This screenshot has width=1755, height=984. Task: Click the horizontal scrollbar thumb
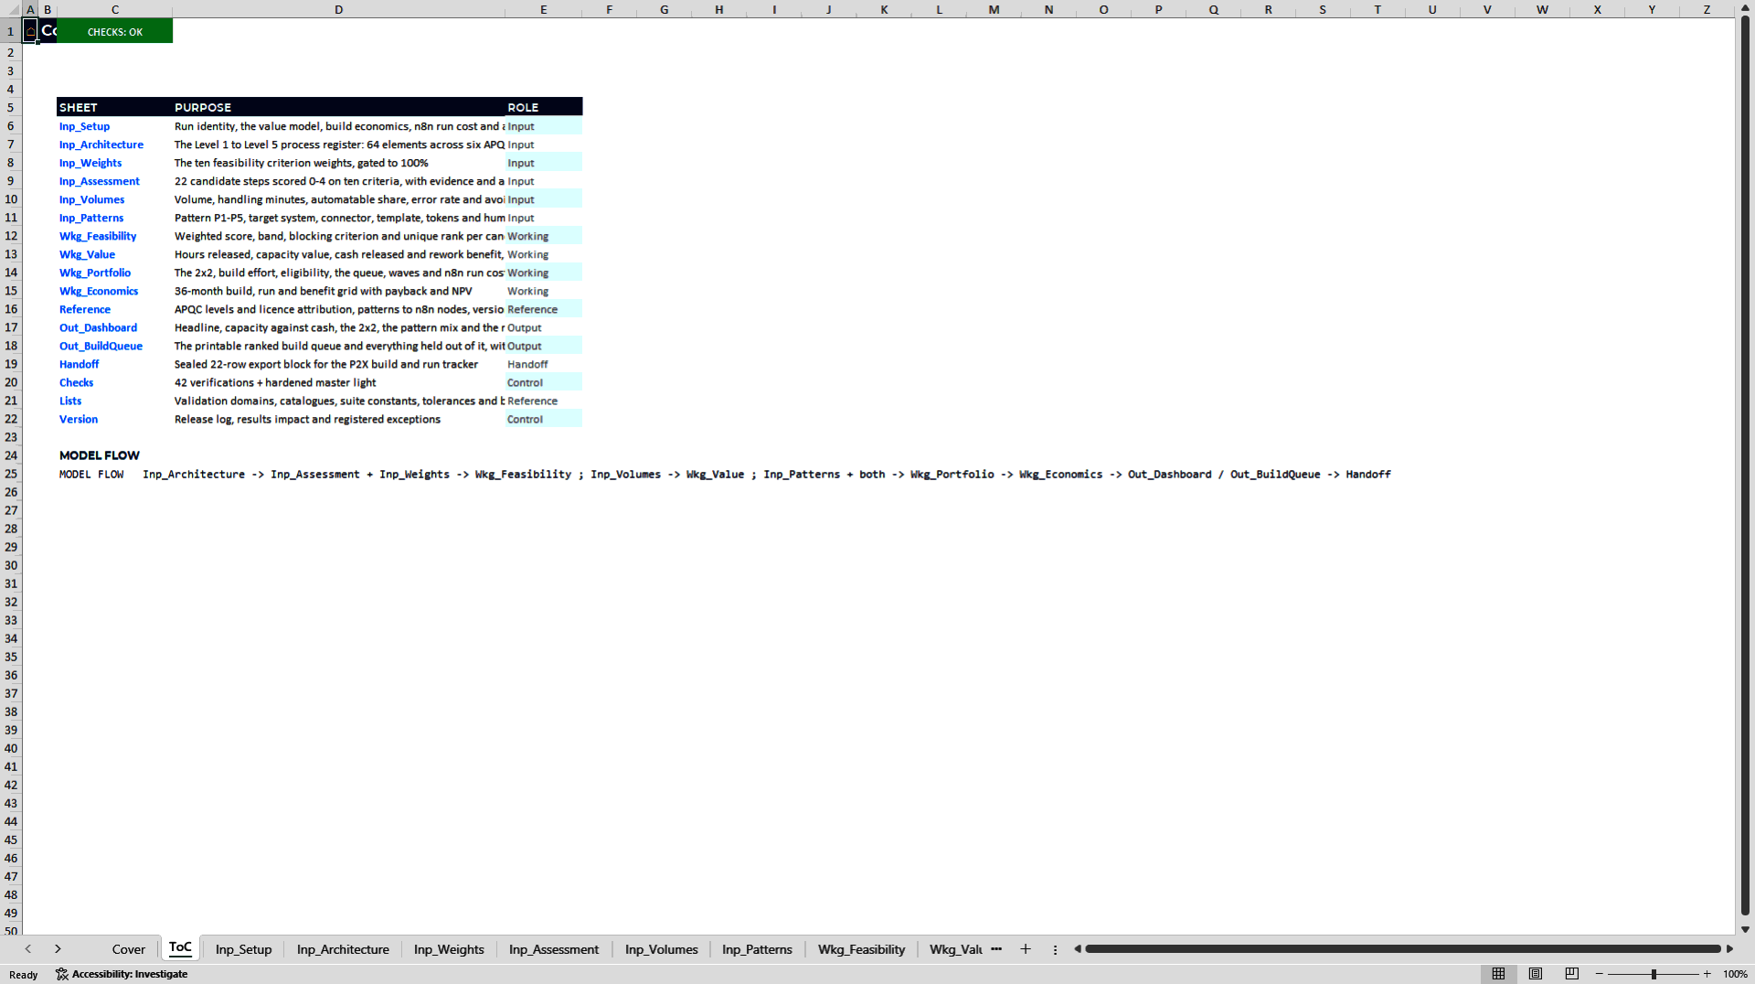point(1402,949)
